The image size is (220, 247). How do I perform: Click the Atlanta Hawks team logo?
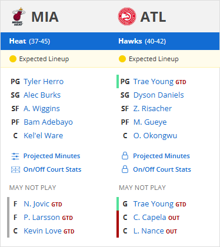[127, 16]
